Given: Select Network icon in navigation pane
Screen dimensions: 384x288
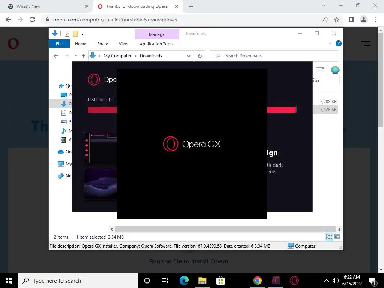Looking at the screenshot, I should pyautogui.click(x=60, y=176).
